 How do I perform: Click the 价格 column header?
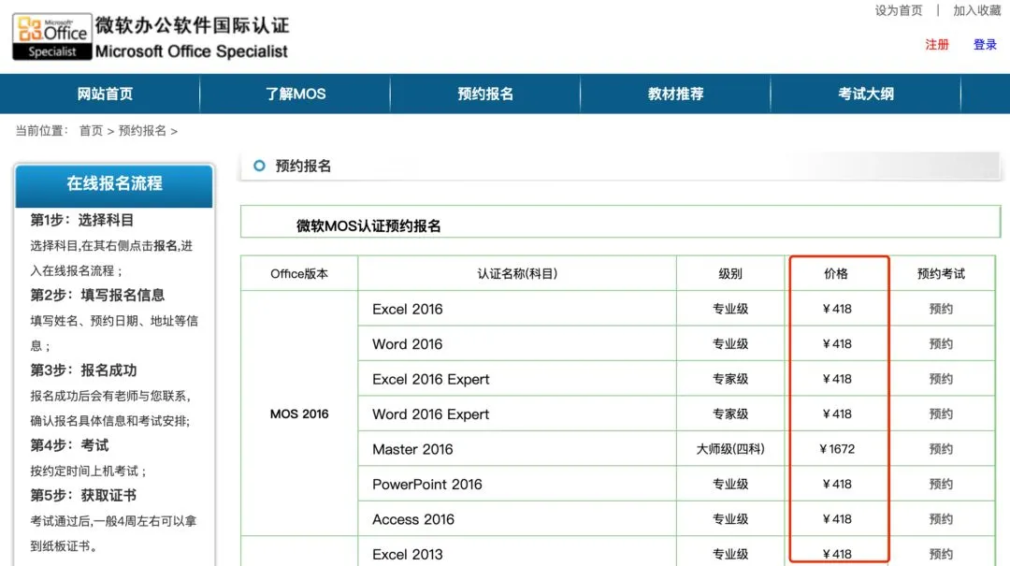[x=836, y=274]
